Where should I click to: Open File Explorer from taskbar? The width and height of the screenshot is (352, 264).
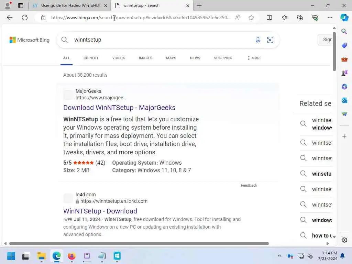(x=41, y=256)
